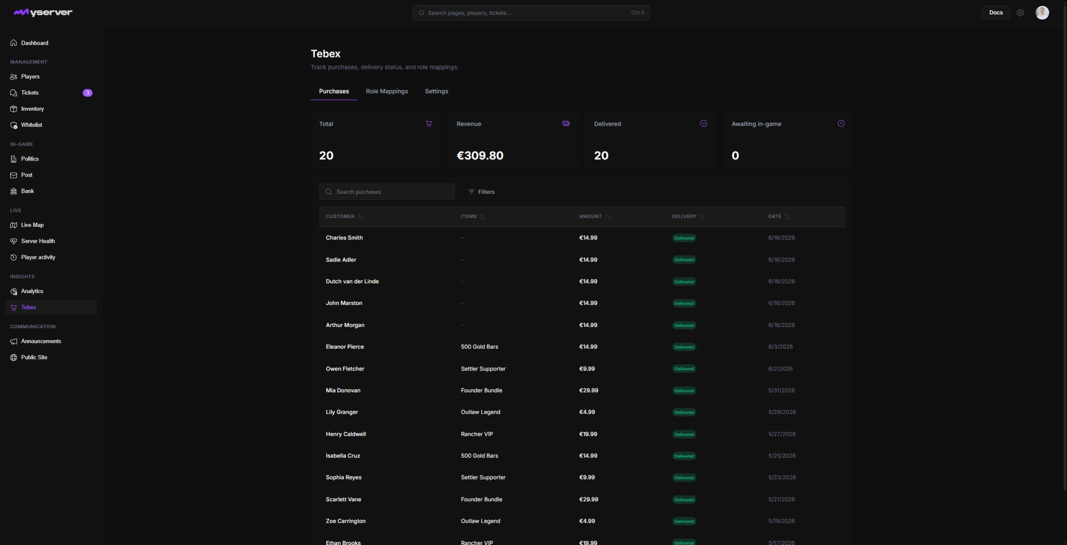Image resolution: width=1067 pixels, height=545 pixels.
Task: Focus the Search purchases field
Action: pyautogui.click(x=387, y=192)
